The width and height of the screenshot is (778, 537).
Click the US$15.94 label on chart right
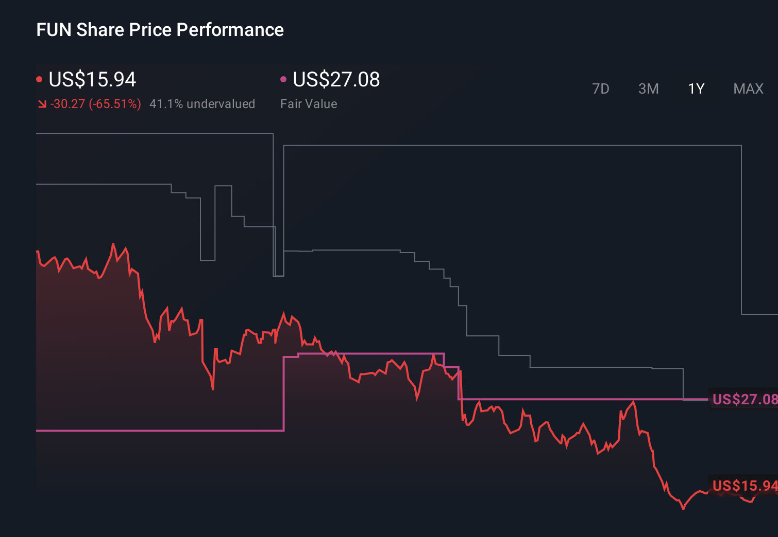[744, 485]
